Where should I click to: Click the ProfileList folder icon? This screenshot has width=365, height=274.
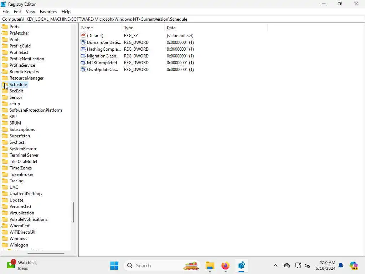click(5, 52)
